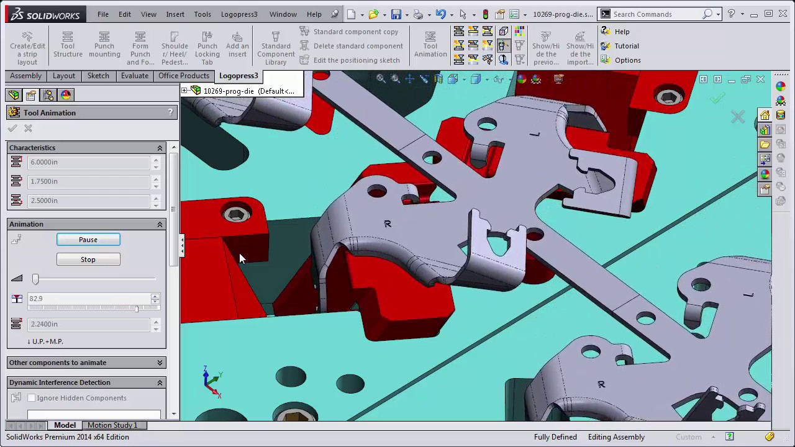This screenshot has width=795, height=447.
Task: Click the Appearances sphere in task pane
Action: (x=765, y=174)
